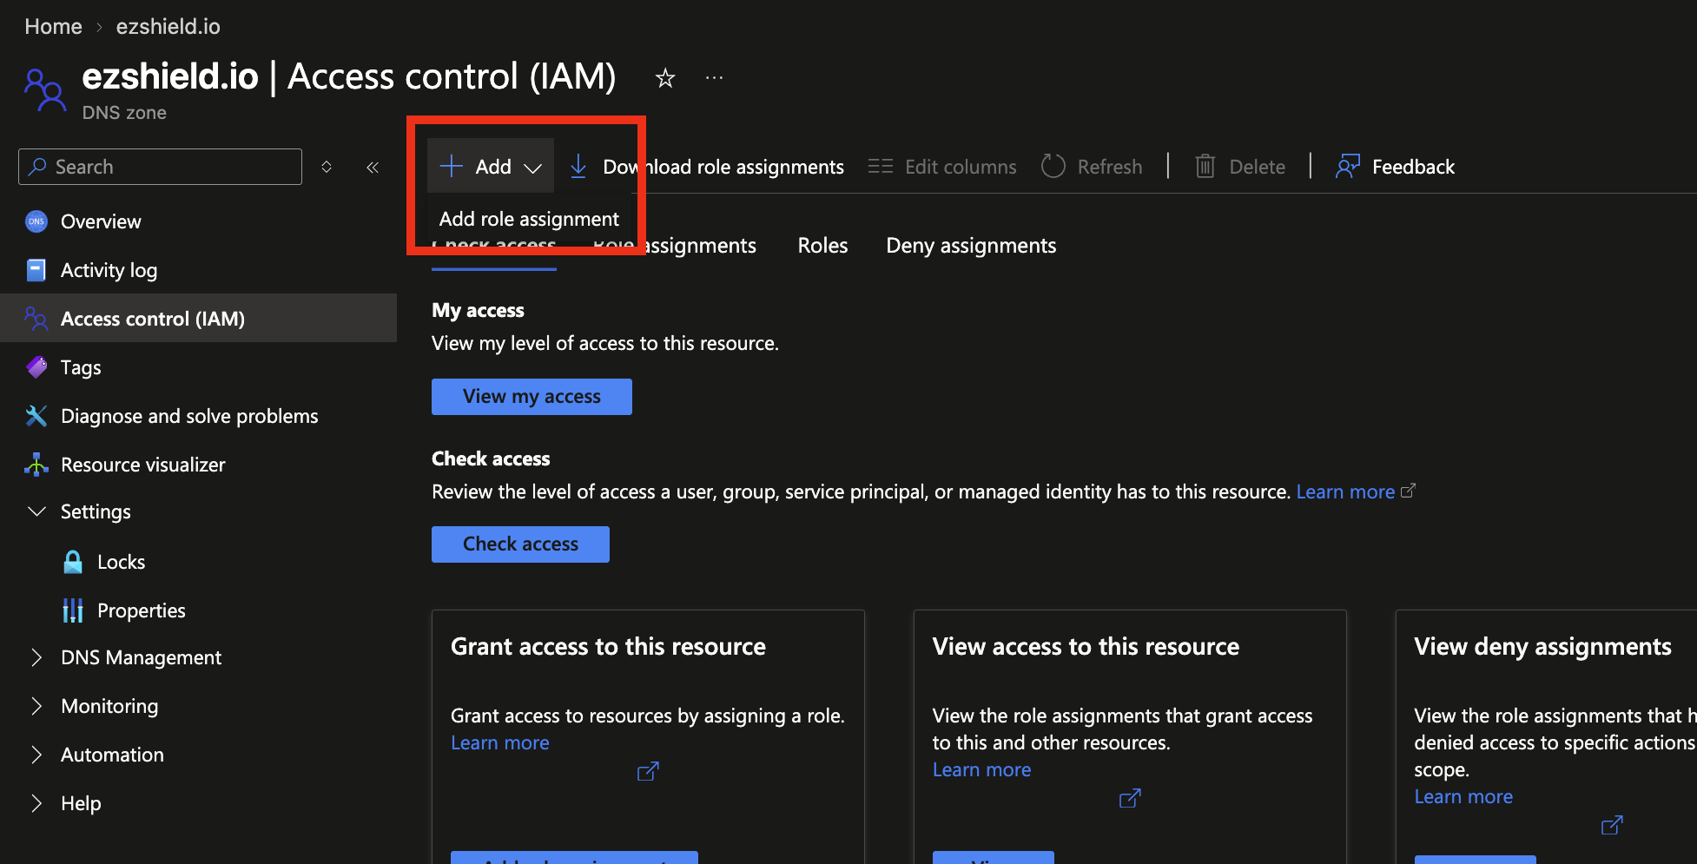Choose Add role assignment from dropdown
This screenshot has width=1697, height=864.
(529, 219)
